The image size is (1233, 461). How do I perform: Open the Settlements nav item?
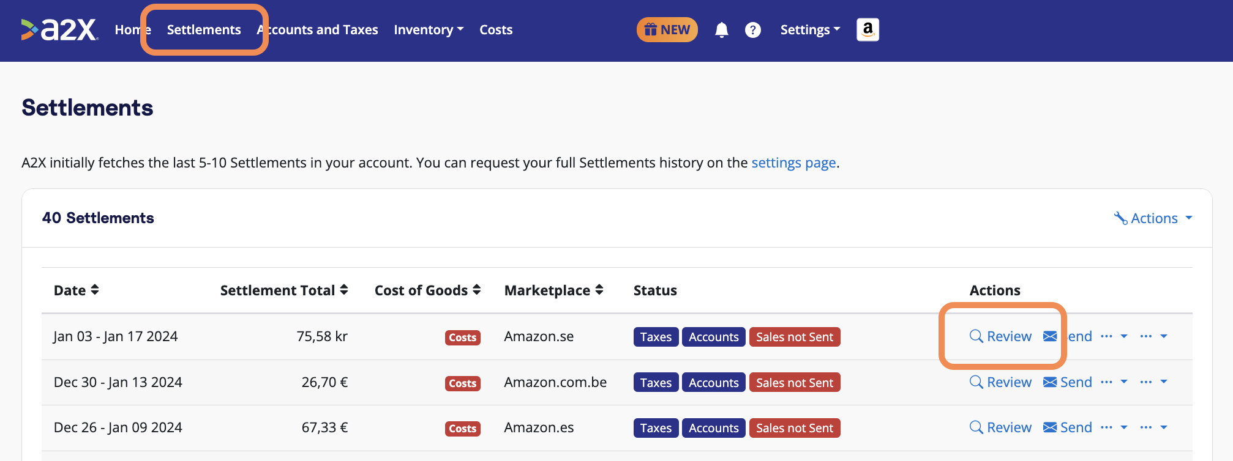click(204, 30)
